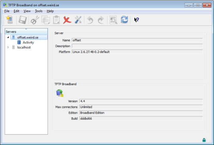Open the View menu

pos(27,11)
